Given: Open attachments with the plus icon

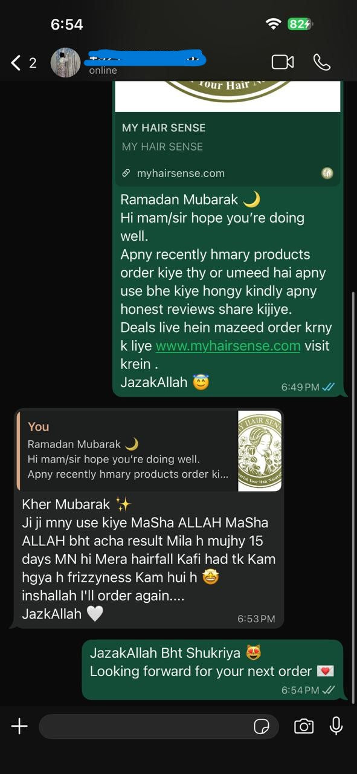Looking at the screenshot, I should (x=19, y=726).
